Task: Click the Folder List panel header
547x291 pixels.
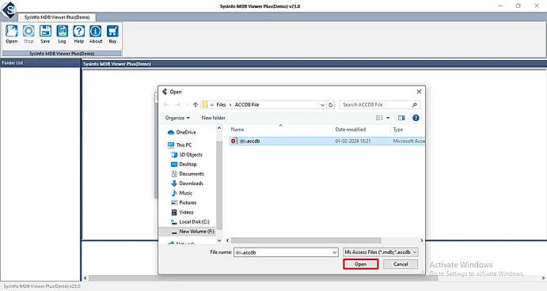Action: coord(40,62)
